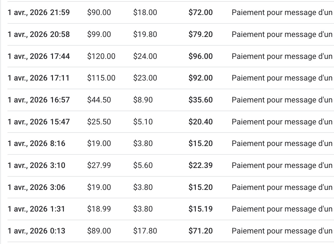Viewport: 334px width, 244px height.
Task: Select the 1 avr., 2026 21:59 transaction date
Action: tap(39, 13)
